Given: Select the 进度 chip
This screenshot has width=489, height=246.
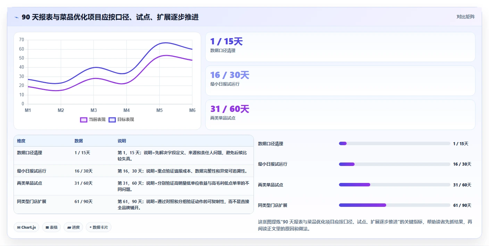Looking at the screenshot, I should (73, 227).
